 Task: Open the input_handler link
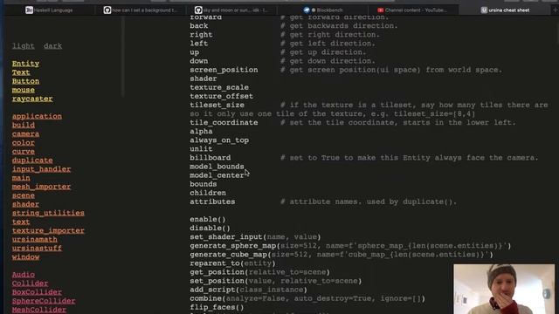41,169
